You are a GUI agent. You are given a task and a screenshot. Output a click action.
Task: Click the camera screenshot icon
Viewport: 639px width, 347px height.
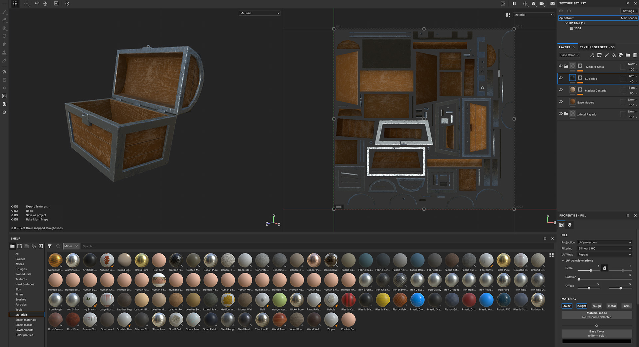tap(552, 4)
